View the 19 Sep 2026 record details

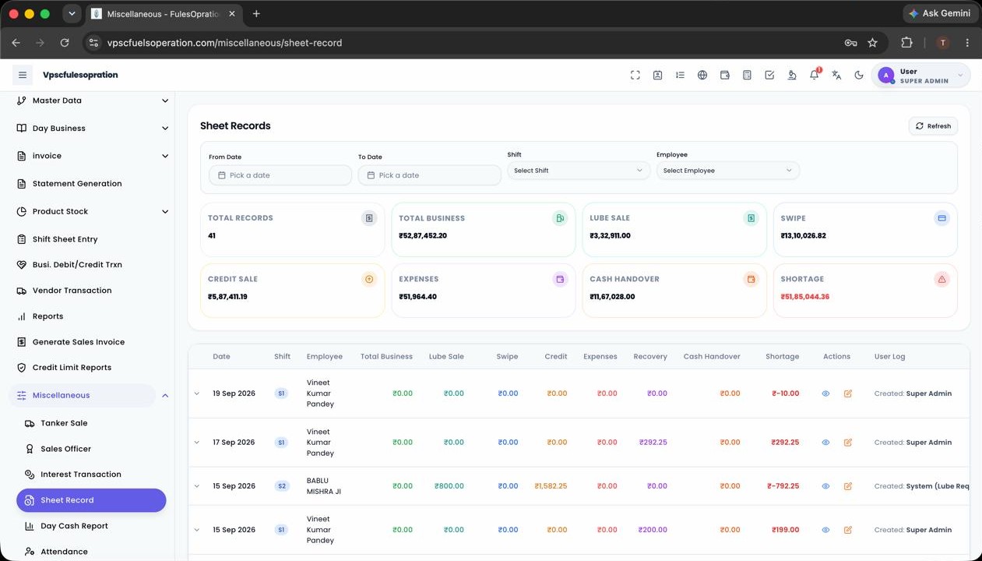825,393
